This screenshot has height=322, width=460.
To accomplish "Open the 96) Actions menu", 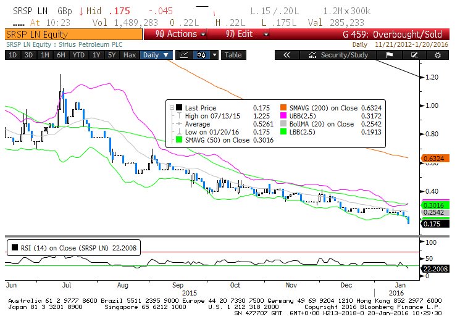I will pyautogui.click(x=176, y=34).
